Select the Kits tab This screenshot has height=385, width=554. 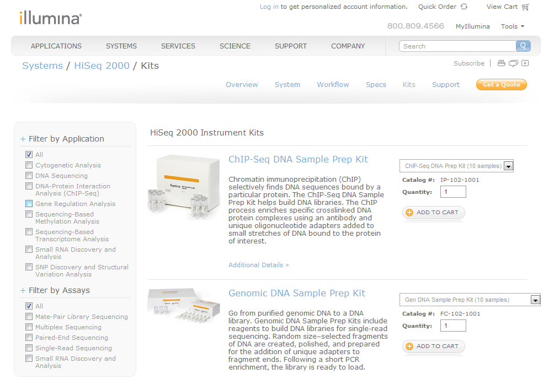point(409,85)
